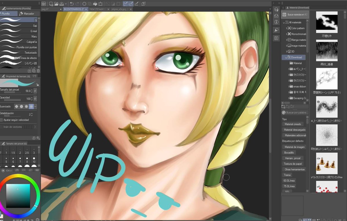Open brush size dynamics button
The height and width of the screenshot is (221, 347).
point(35,91)
